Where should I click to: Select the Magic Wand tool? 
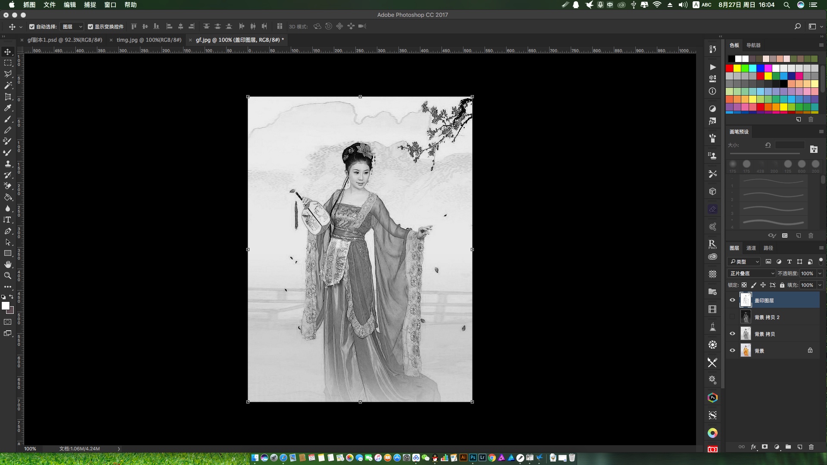pos(8,85)
